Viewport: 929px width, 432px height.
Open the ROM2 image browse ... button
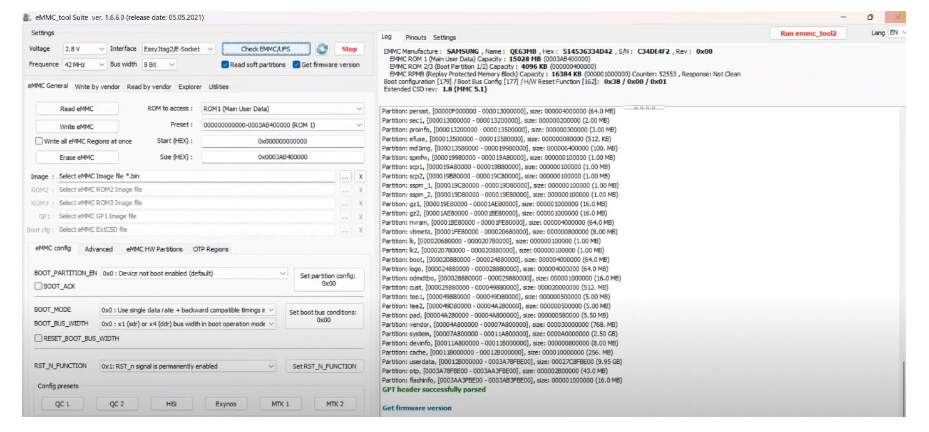(345, 190)
